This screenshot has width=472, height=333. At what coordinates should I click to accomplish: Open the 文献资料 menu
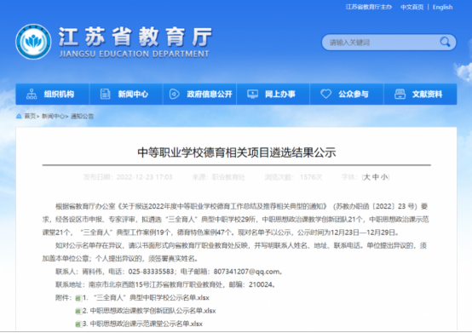point(420,95)
